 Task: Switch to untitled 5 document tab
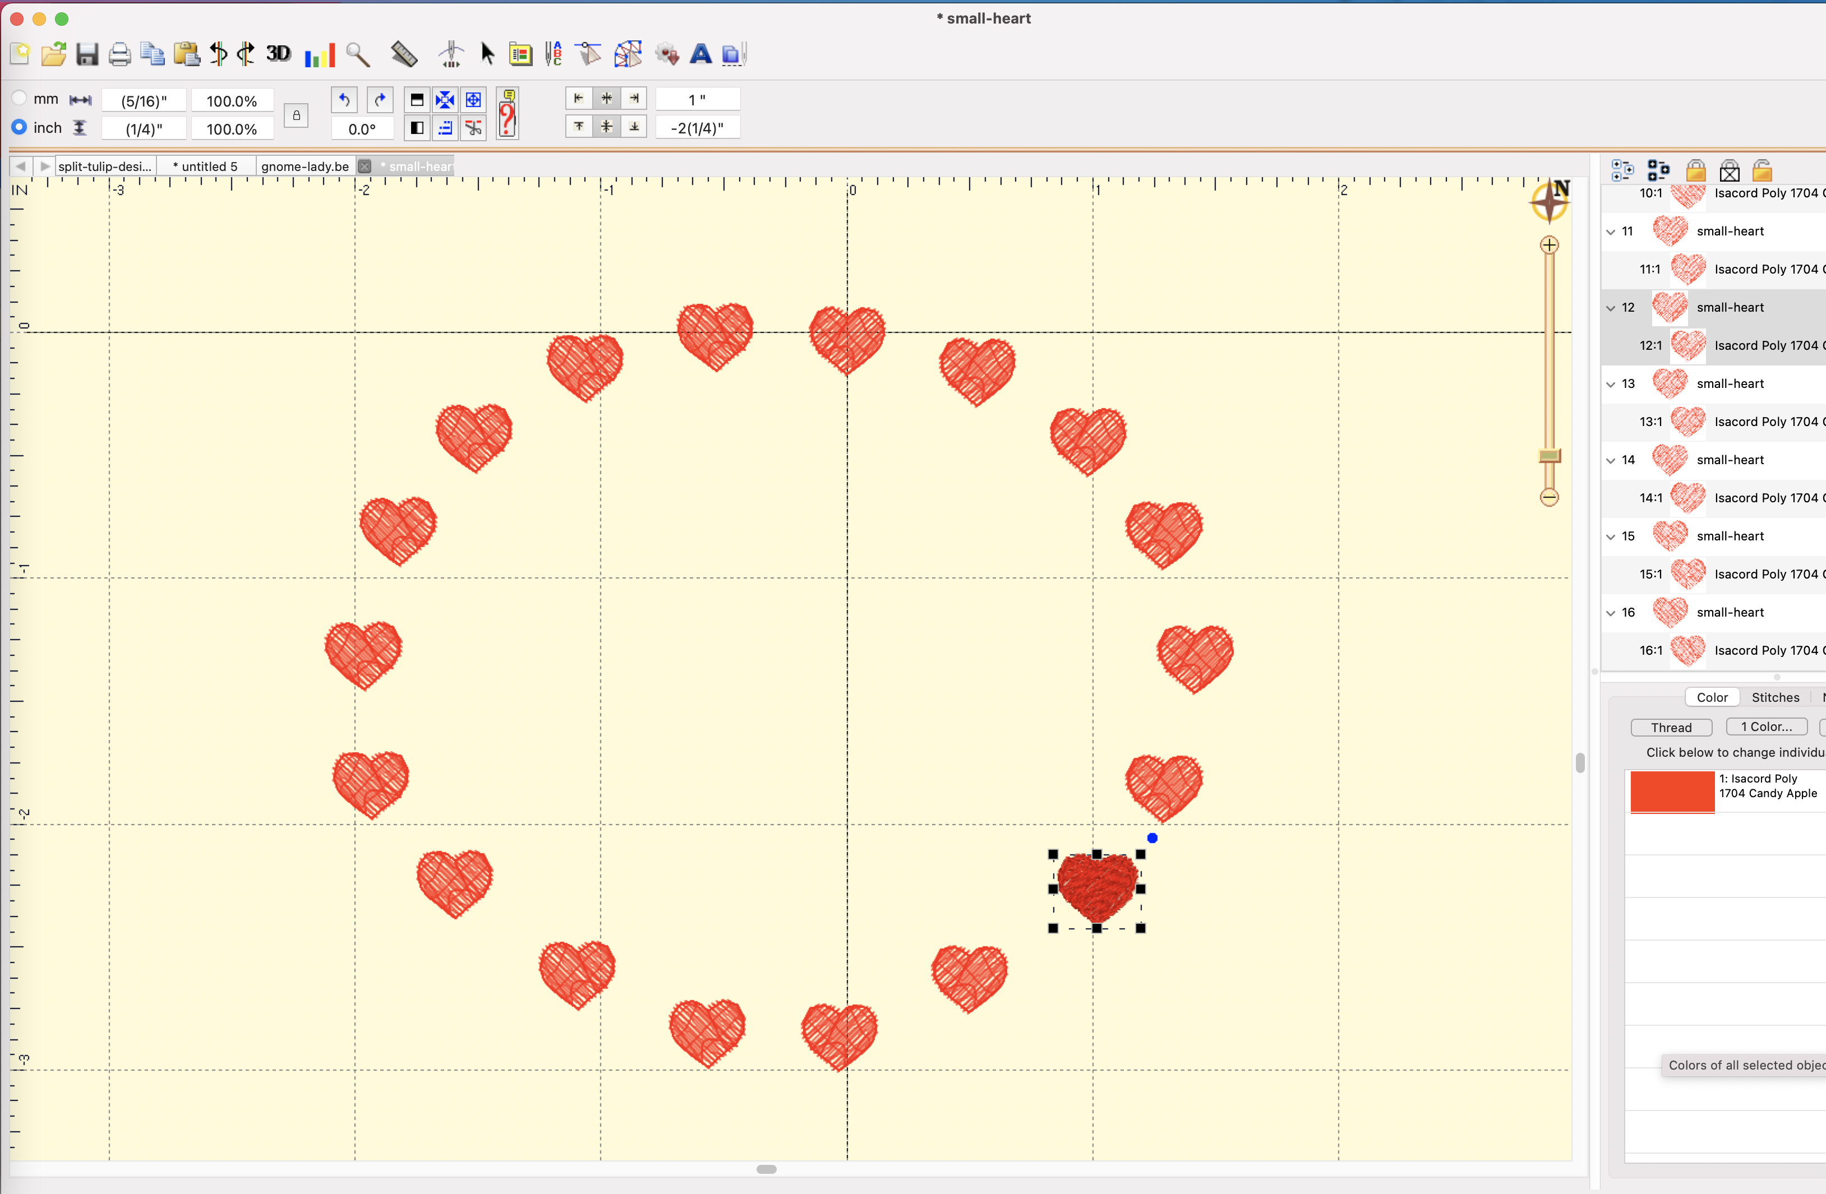(x=206, y=166)
